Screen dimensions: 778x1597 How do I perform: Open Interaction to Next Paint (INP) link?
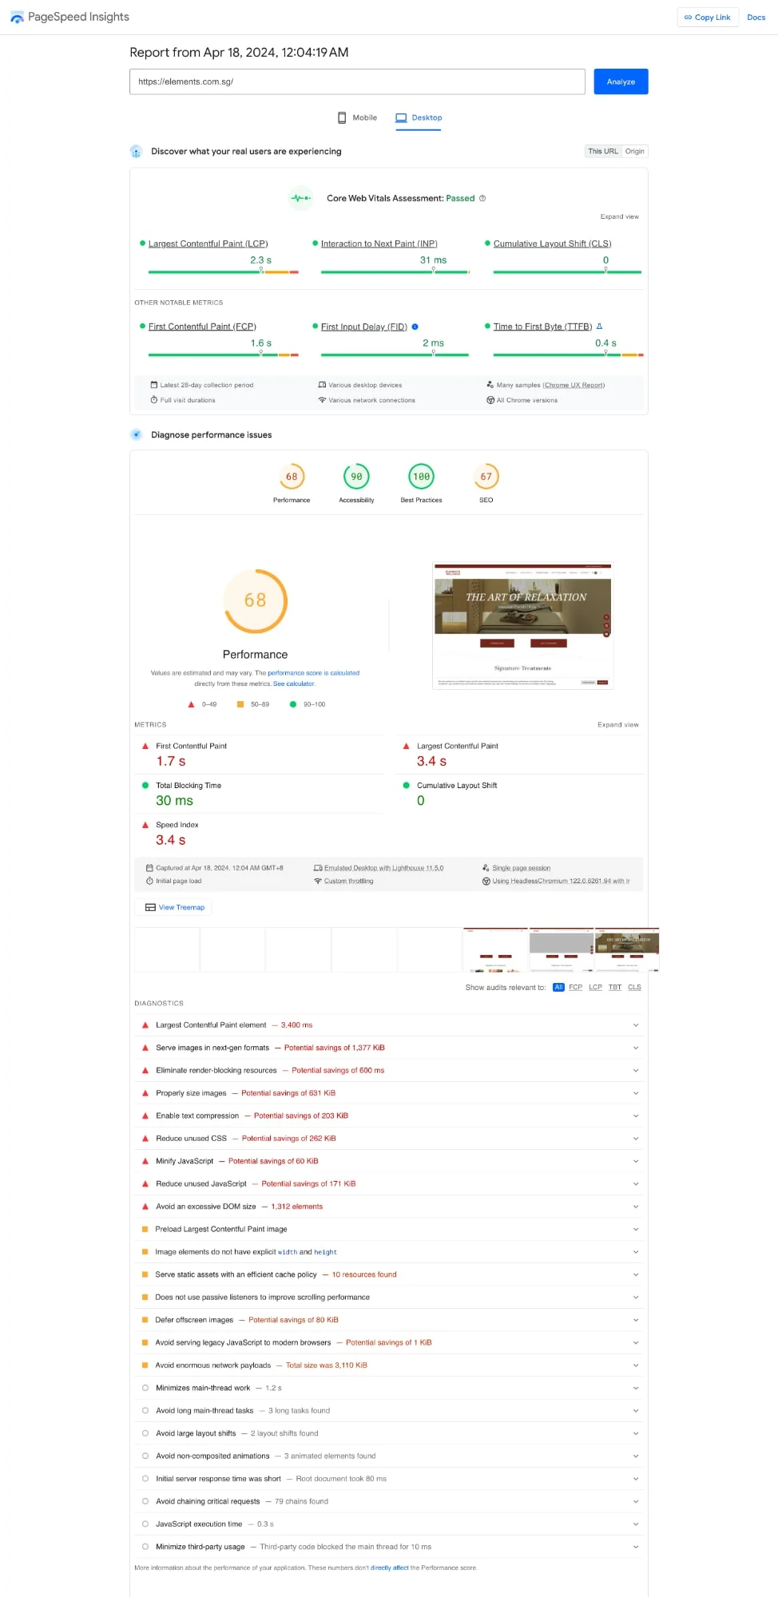click(x=379, y=244)
